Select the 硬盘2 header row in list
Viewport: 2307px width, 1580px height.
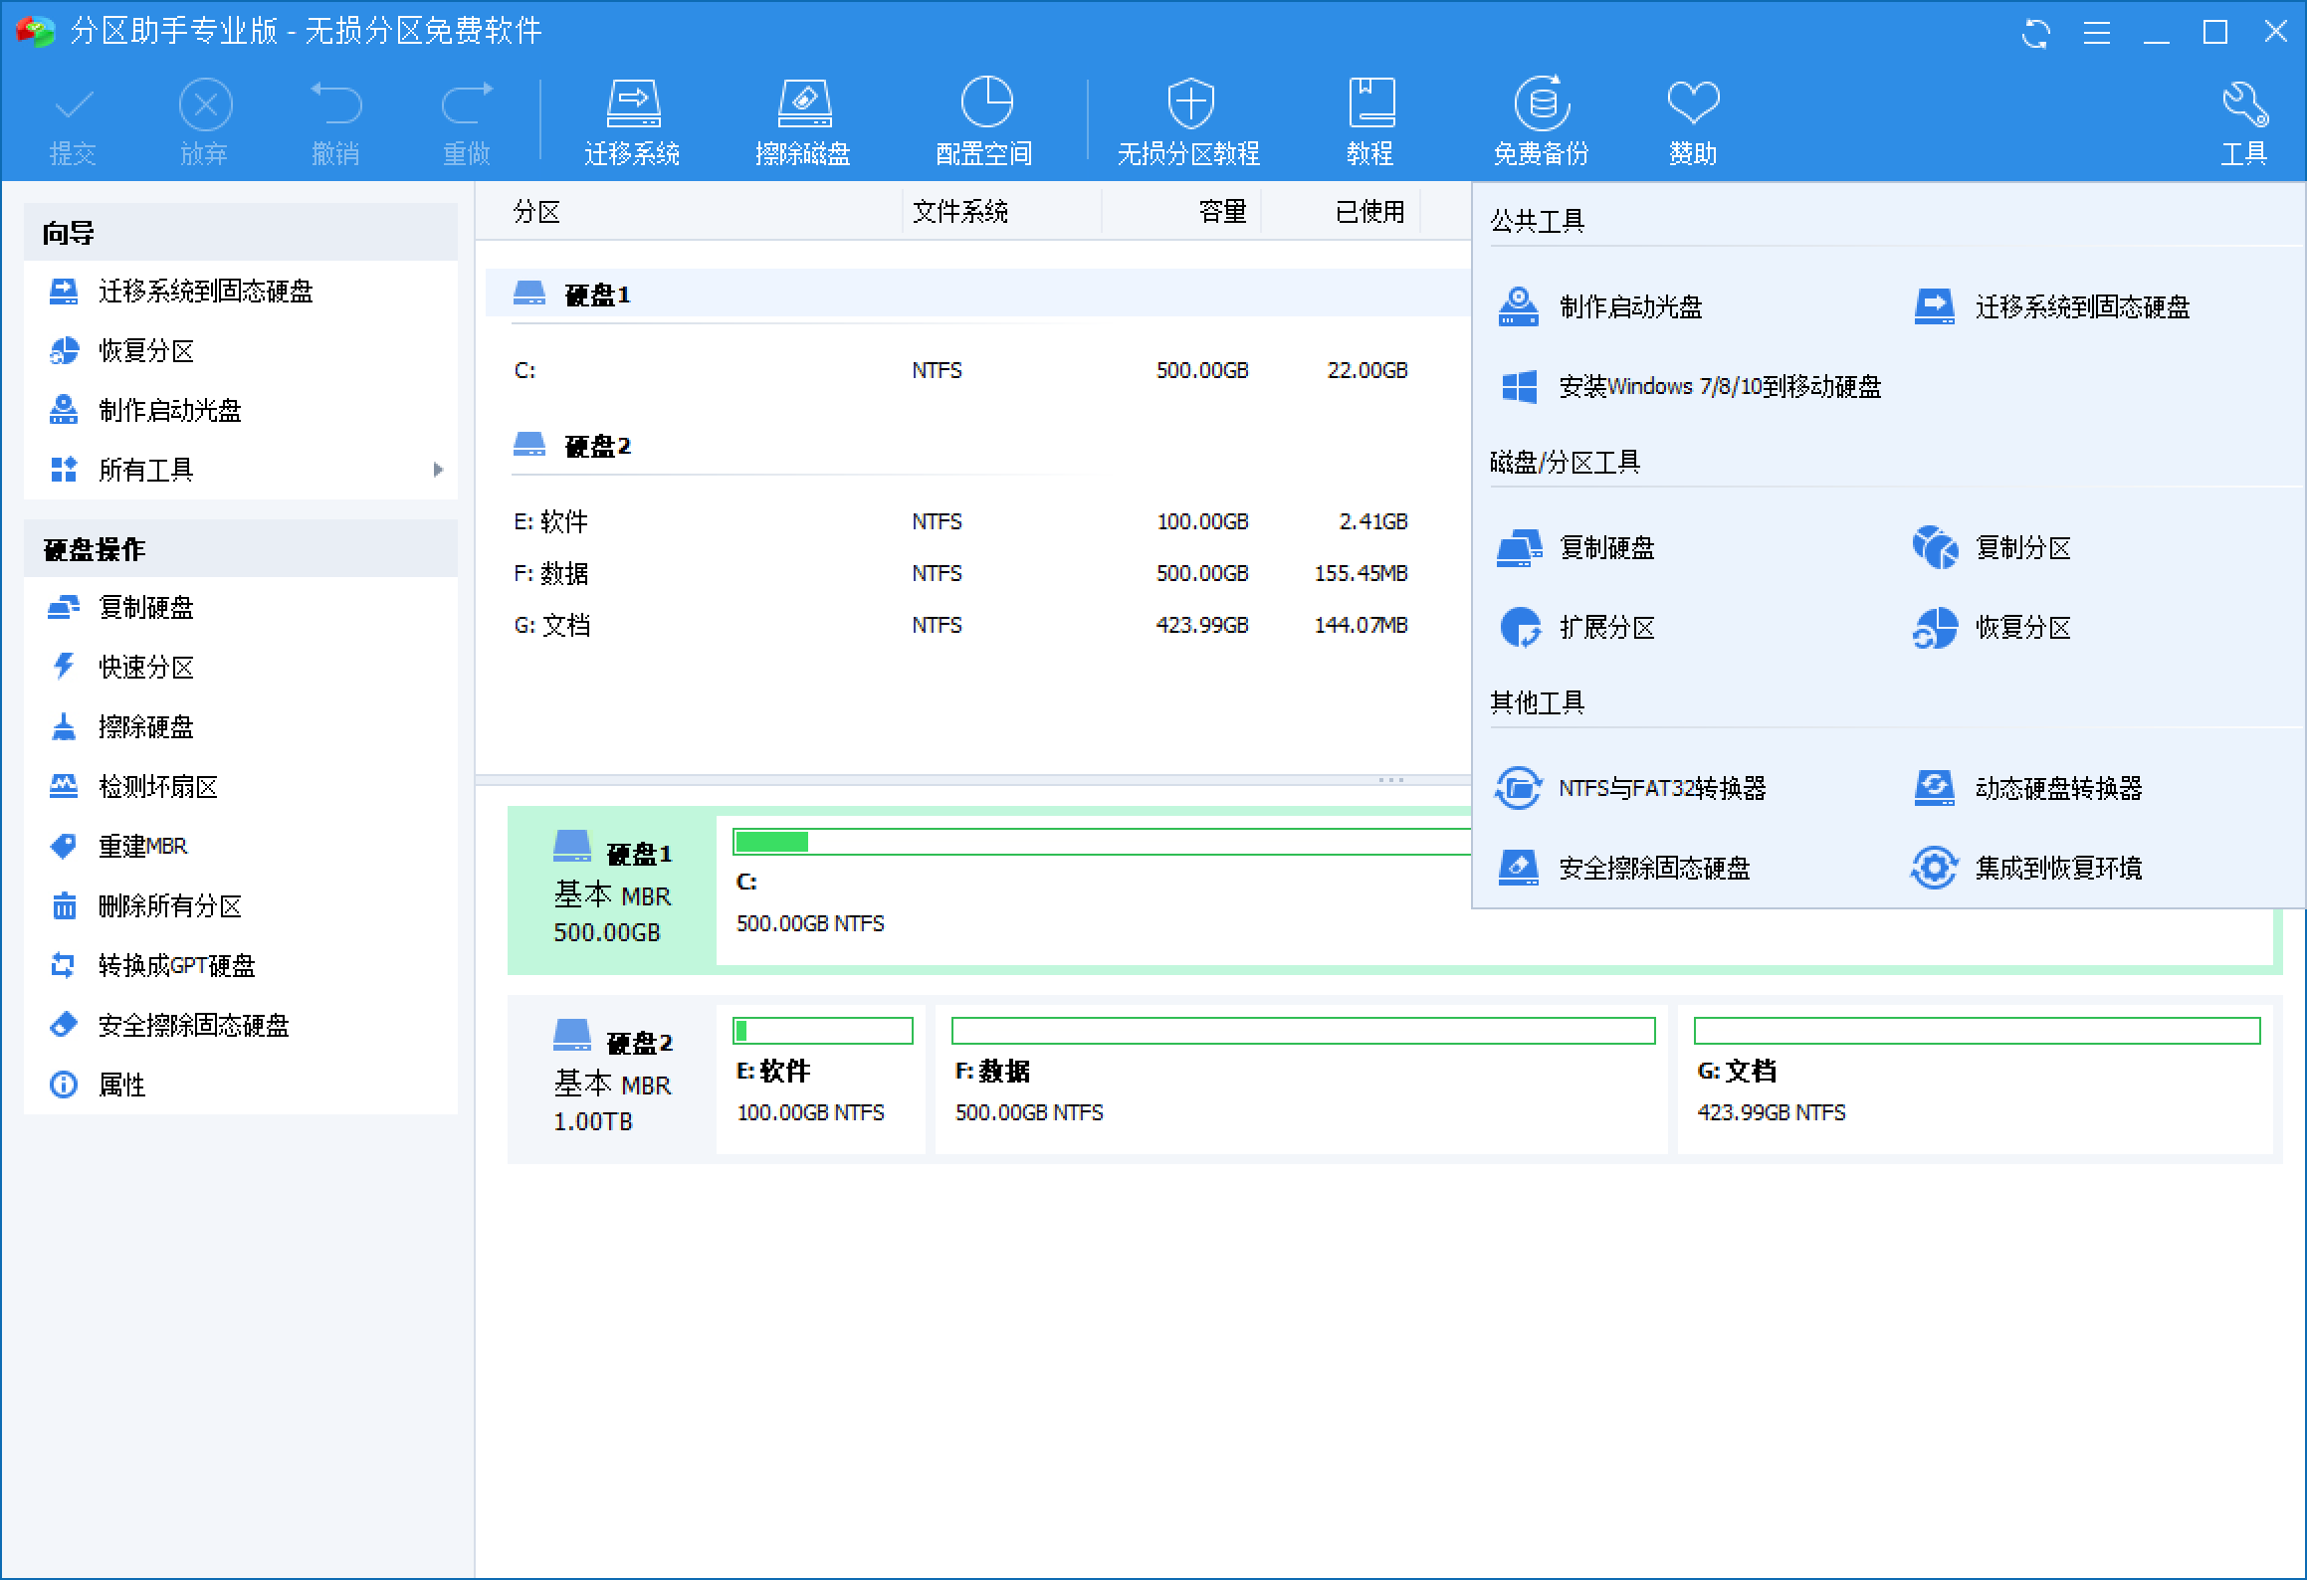[977, 445]
